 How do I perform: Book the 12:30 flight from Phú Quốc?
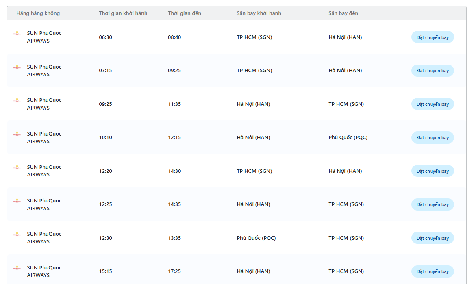tap(433, 238)
